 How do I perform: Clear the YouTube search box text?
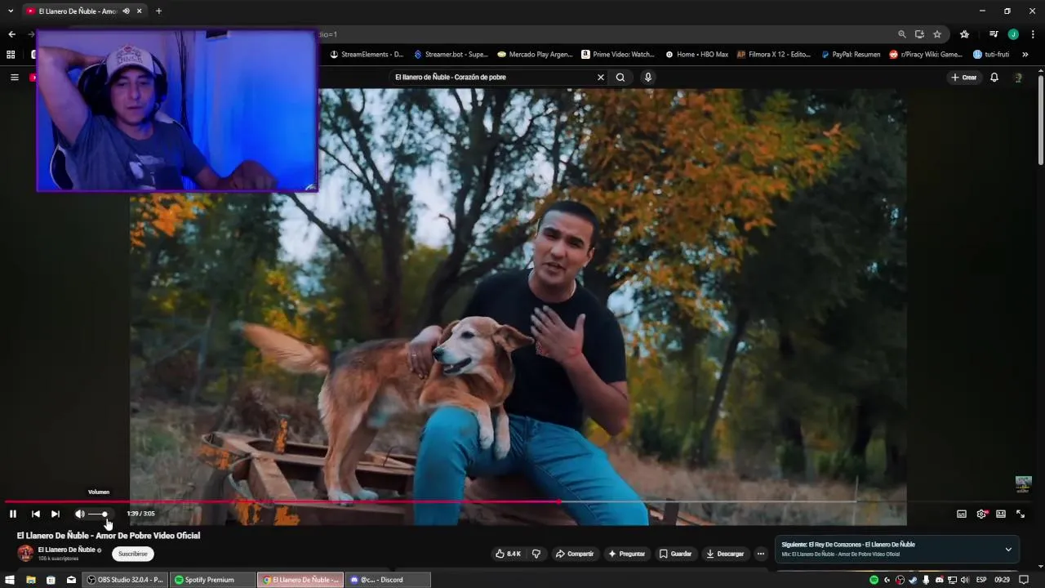[601, 78]
